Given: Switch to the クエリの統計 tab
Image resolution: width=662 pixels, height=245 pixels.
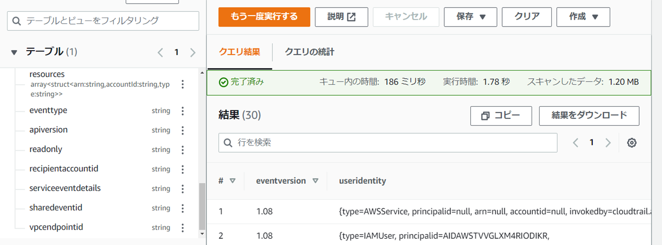Looking at the screenshot, I should coord(309,52).
